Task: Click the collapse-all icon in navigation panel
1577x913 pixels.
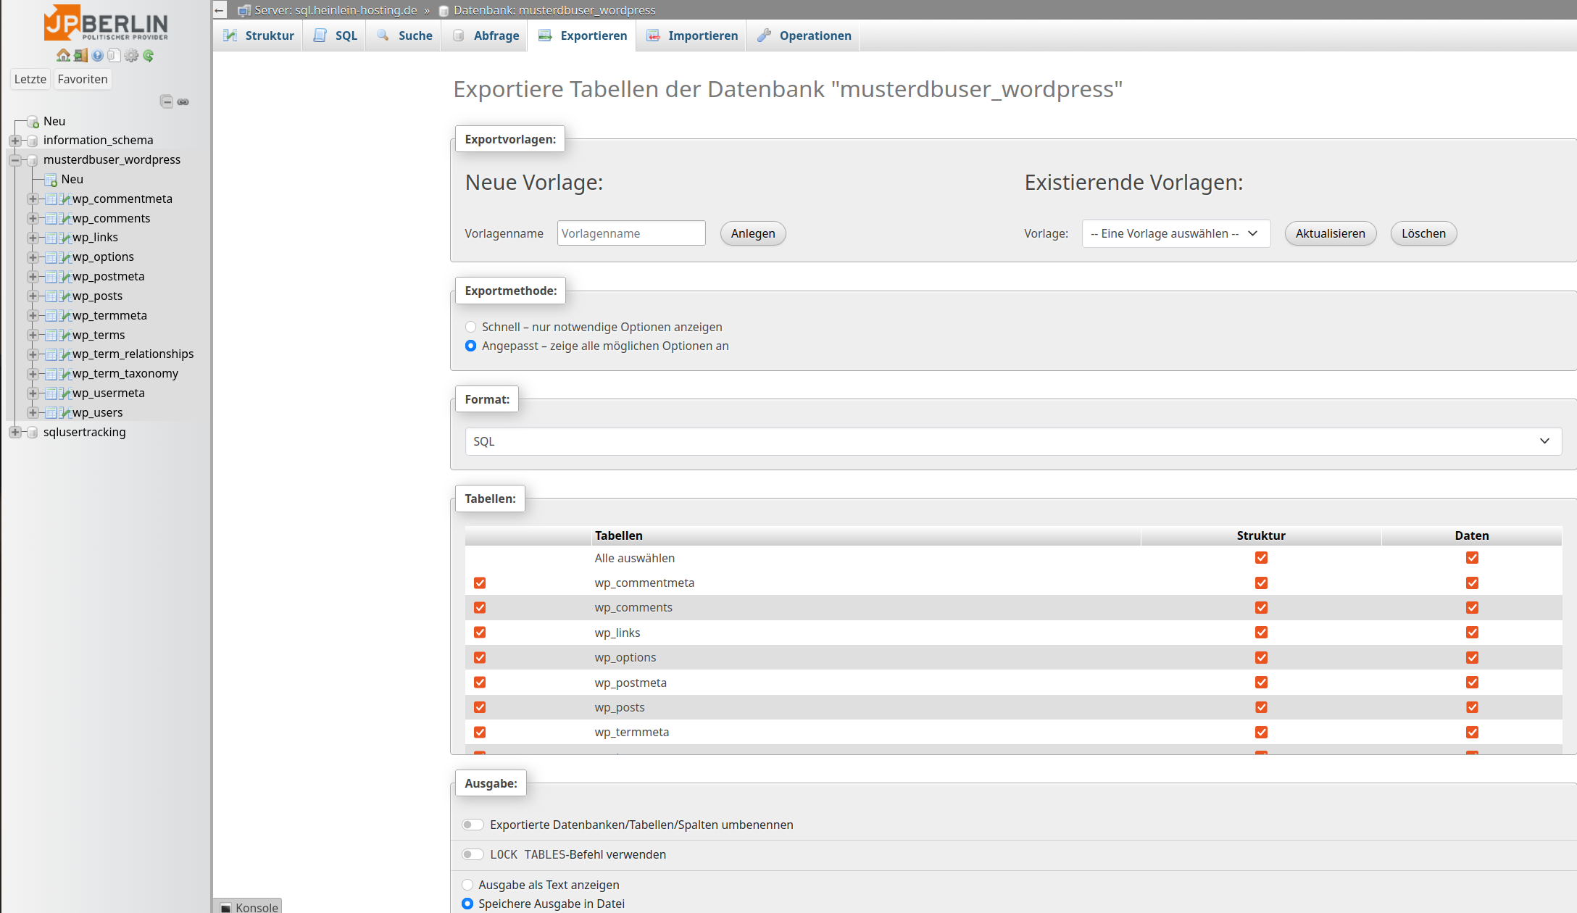Action: [167, 101]
